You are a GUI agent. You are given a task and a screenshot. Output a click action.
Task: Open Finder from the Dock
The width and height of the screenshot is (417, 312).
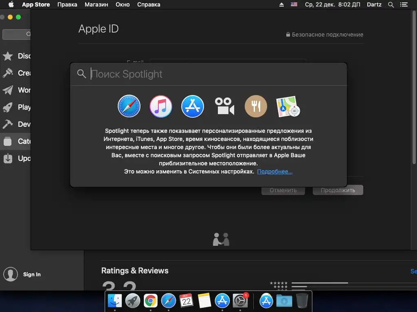pos(115,301)
